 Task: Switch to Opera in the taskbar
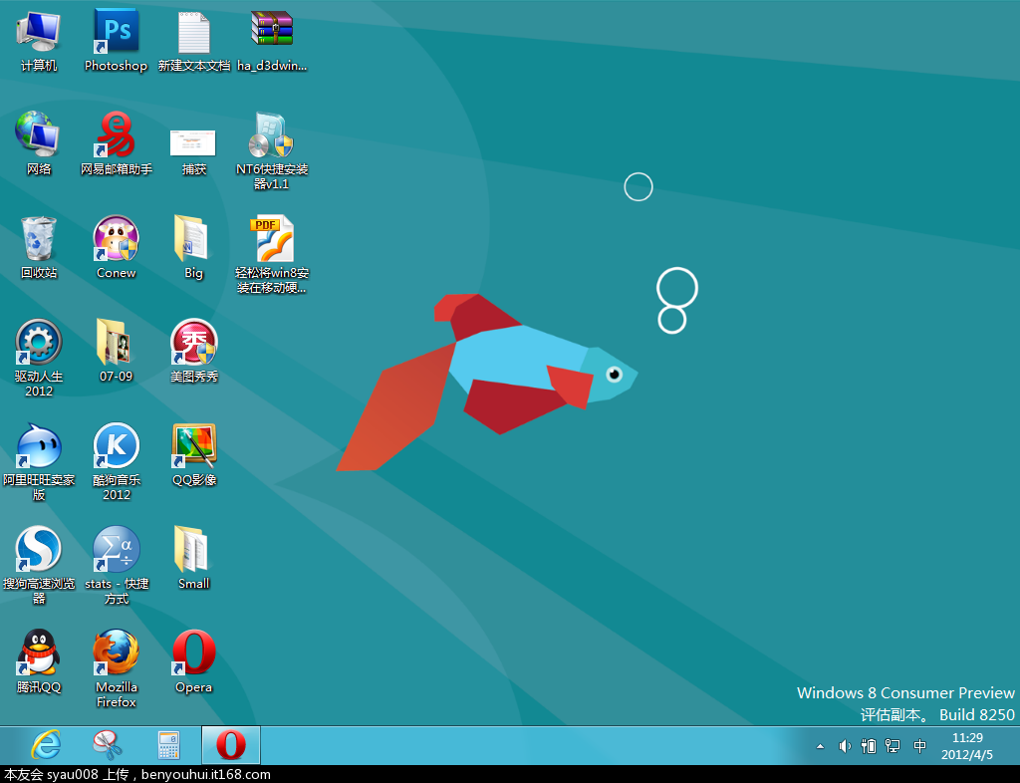point(231,744)
